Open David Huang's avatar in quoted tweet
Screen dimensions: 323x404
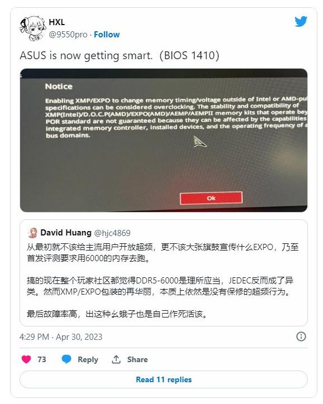(32, 233)
